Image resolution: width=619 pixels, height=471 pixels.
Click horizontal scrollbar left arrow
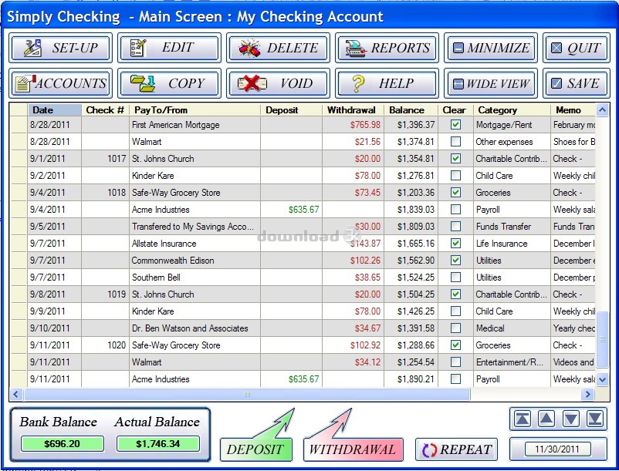16,394
